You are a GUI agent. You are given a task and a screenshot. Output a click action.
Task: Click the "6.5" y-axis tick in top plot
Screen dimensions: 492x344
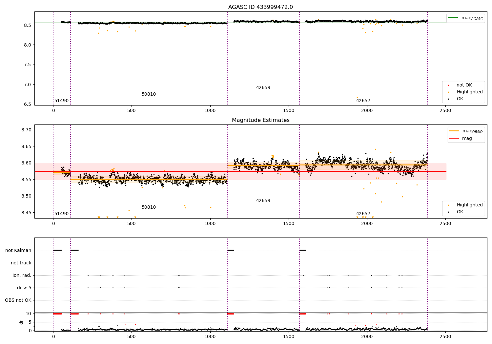point(28,105)
